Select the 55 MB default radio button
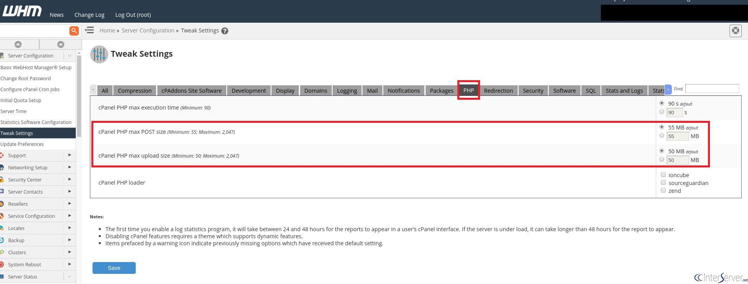This screenshot has height=284, width=748. tap(662, 127)
